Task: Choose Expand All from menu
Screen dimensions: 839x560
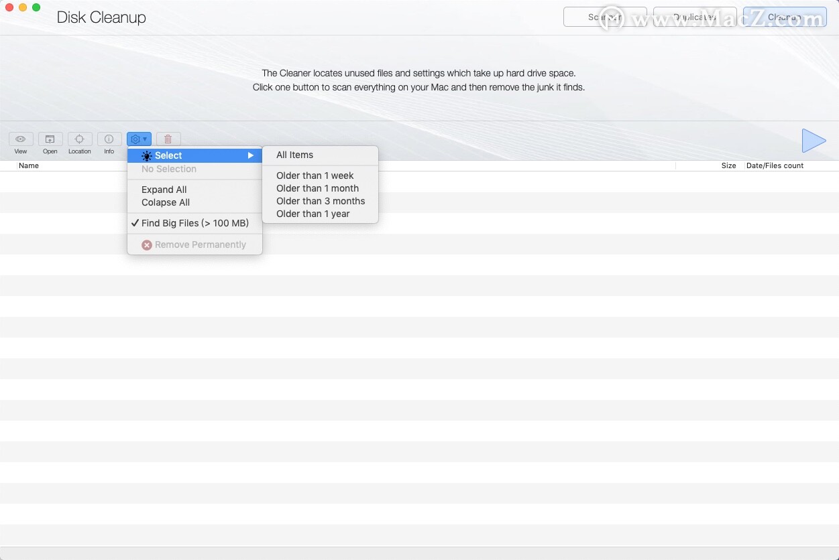Action: 164,190
